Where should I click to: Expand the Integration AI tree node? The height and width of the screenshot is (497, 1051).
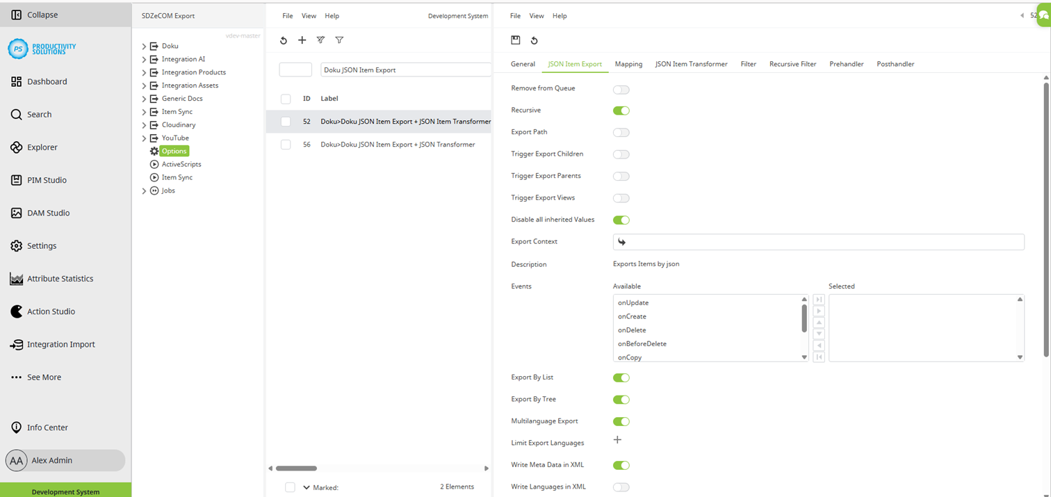pyautogui.click(x=144, y=60)
